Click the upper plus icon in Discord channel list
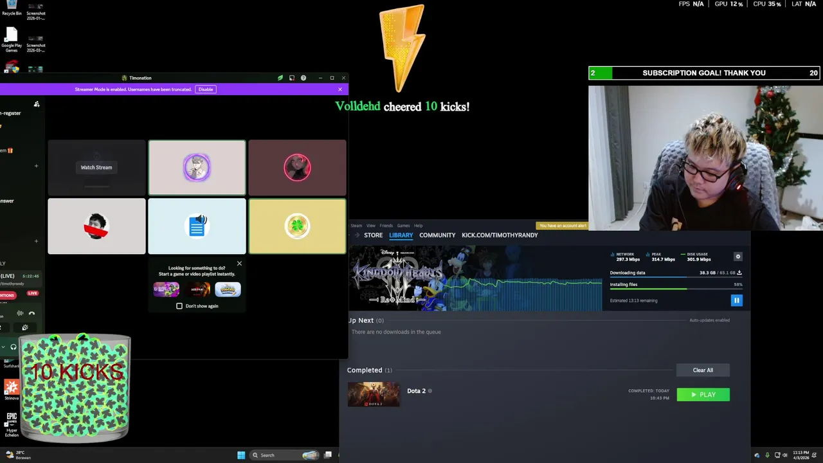The width and height of the screenshot is (823, 463). point(36,166)
